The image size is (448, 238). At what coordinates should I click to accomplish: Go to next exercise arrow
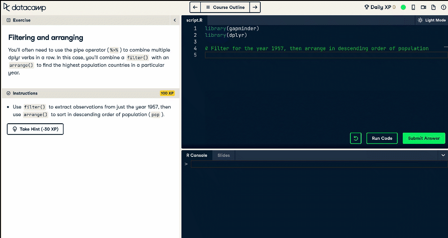255,8
